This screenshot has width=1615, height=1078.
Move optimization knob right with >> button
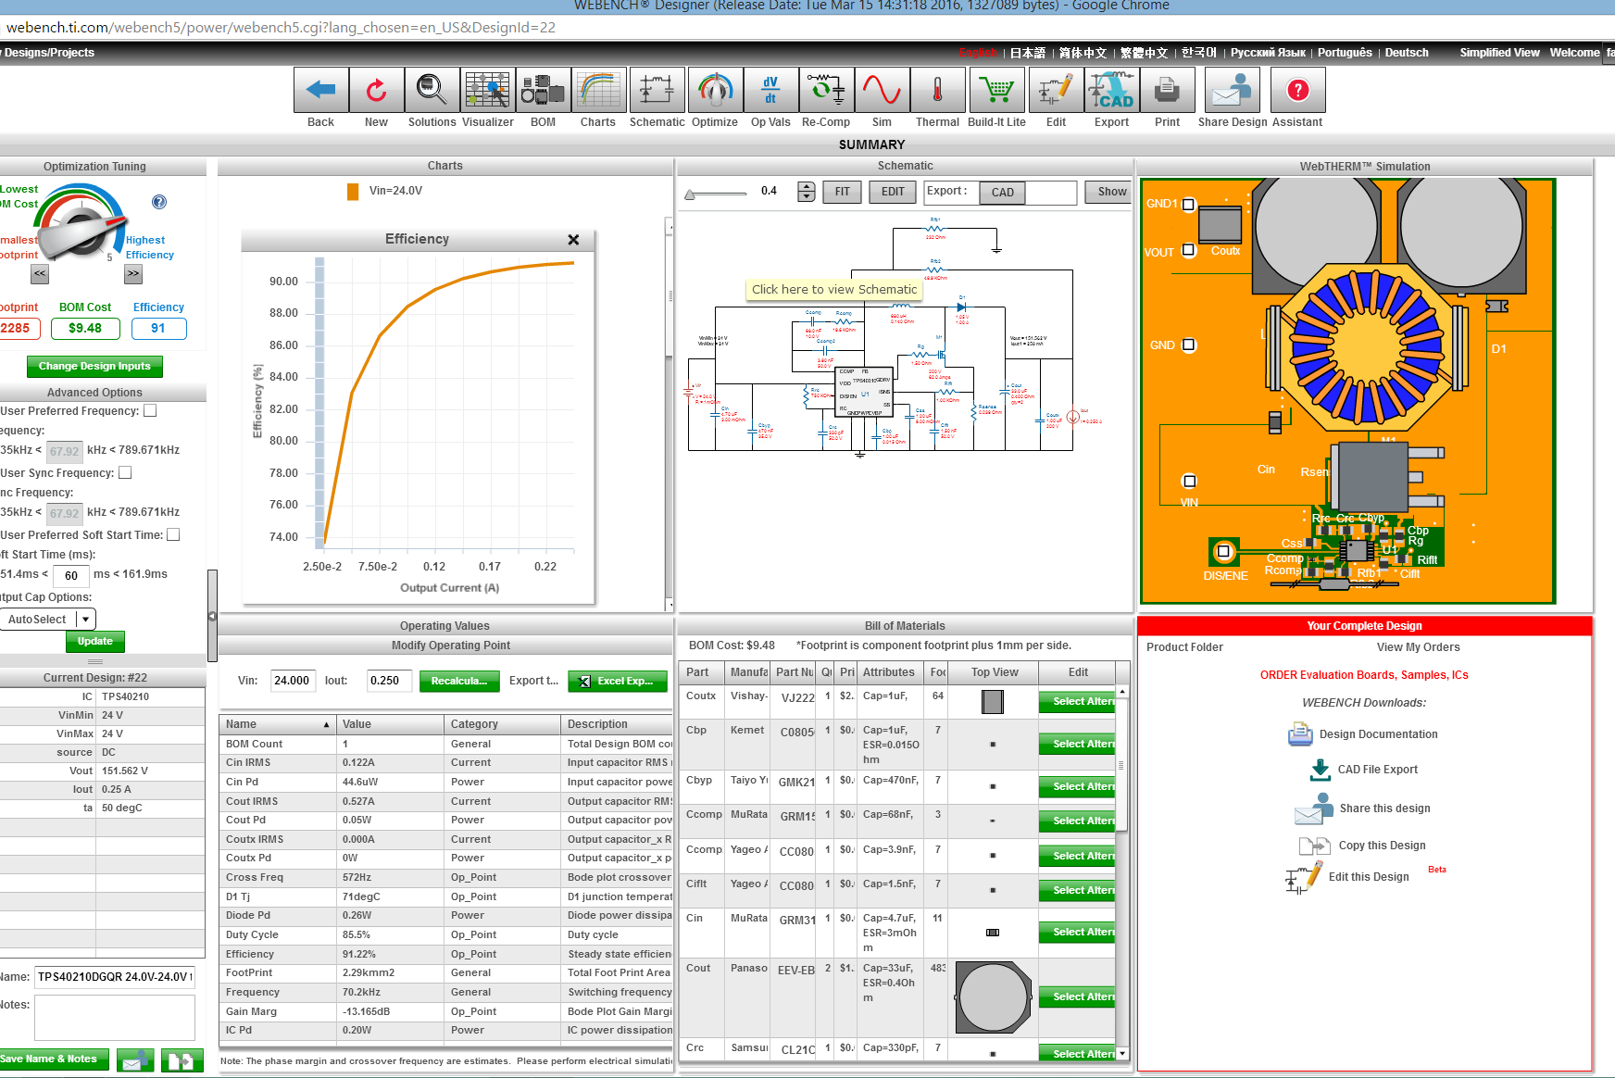point(133,274)
